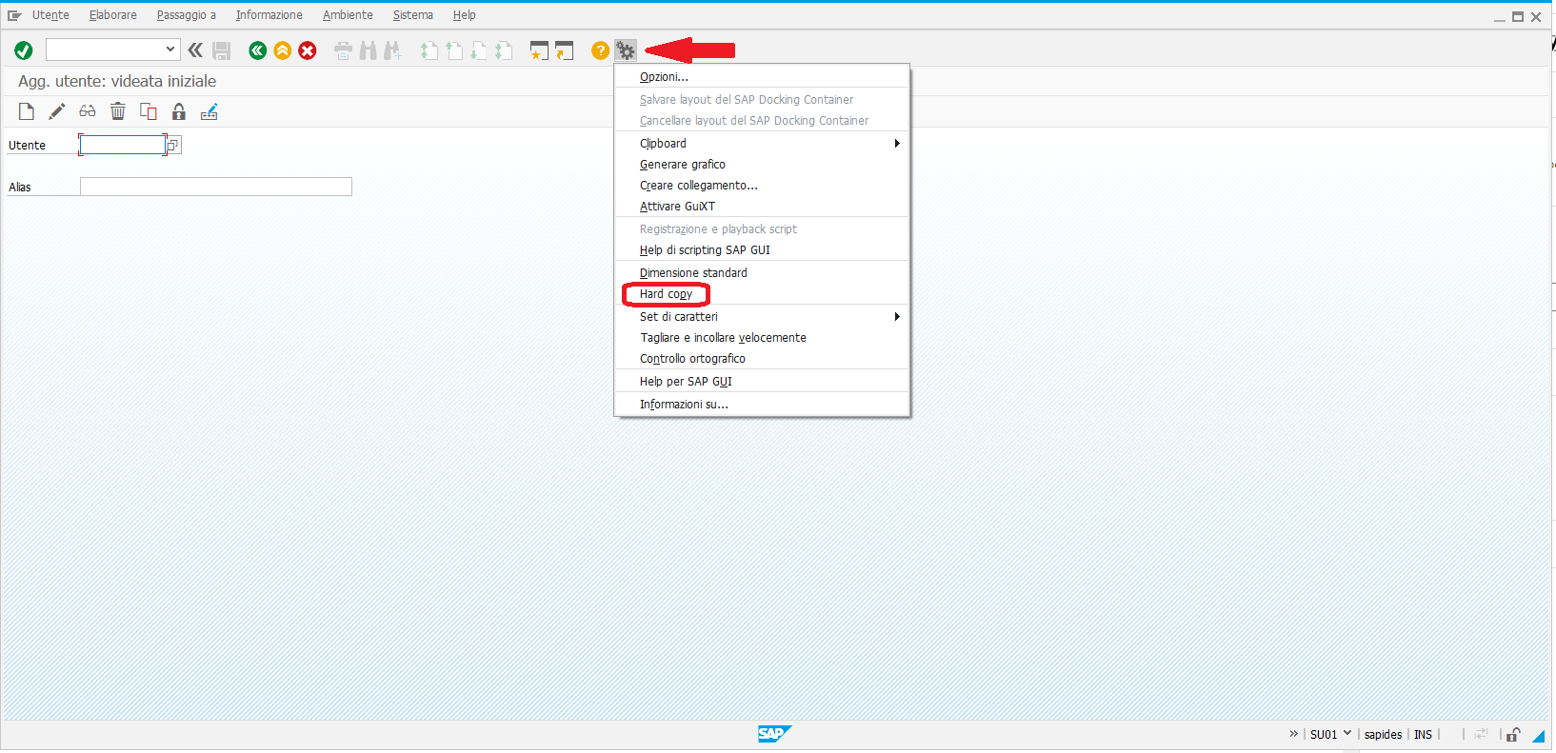Viewport: 1556px width, 753px height.
Task: Click the yellow Help question mark icon
Action: pyautogui.click(x=600, y=50)
